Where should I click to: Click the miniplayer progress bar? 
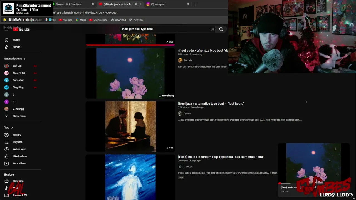(313, 183)
